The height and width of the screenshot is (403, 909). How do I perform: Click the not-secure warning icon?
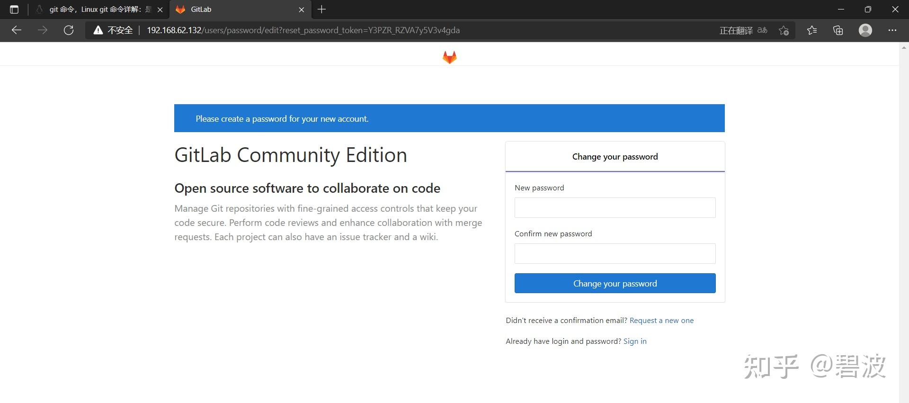[x=98, y=30]
